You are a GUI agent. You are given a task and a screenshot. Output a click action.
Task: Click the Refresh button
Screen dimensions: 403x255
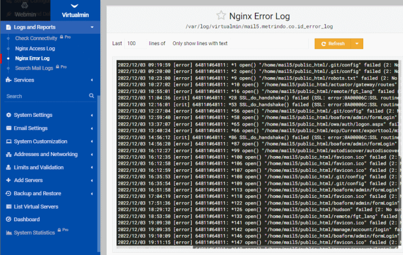pyautogui.click(x=333, y=43)
